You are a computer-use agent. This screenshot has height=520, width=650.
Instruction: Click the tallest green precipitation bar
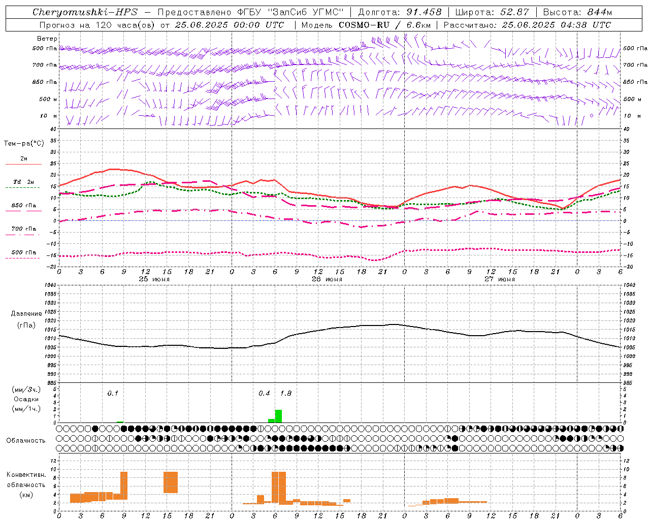pos(278,416)
